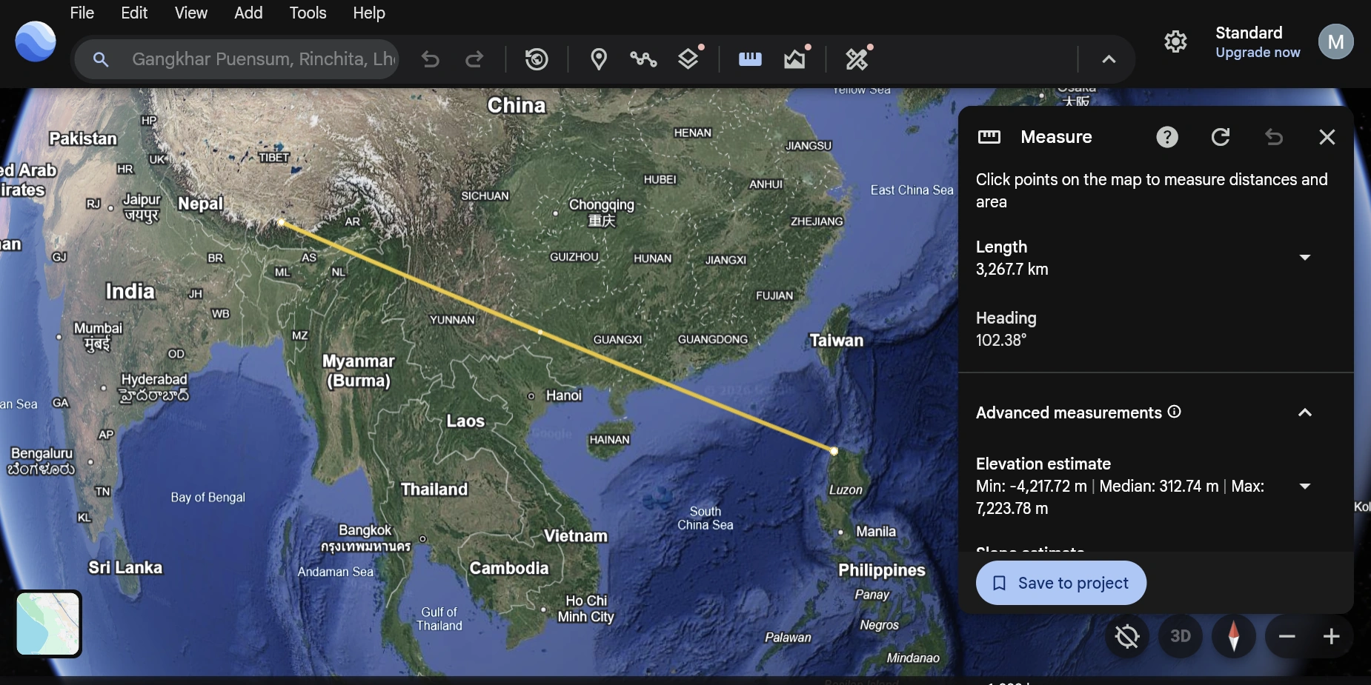Click the Taiwan map label
1371x685 pixels.
(836, 341)
